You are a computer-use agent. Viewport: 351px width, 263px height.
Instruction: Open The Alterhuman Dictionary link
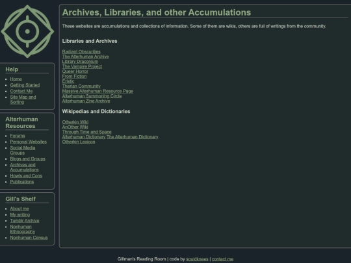[x=133, y=136]
